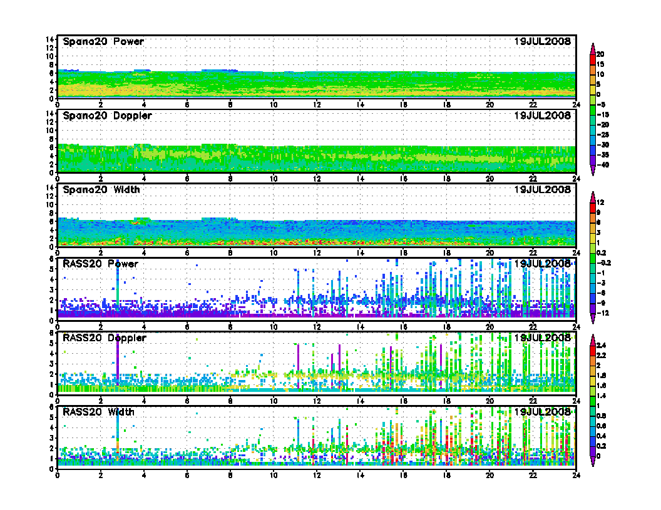The width and height of the screenshot is (661, 510).
Task: Click the '-35' label on the top color bar
Action: point(603,155)
